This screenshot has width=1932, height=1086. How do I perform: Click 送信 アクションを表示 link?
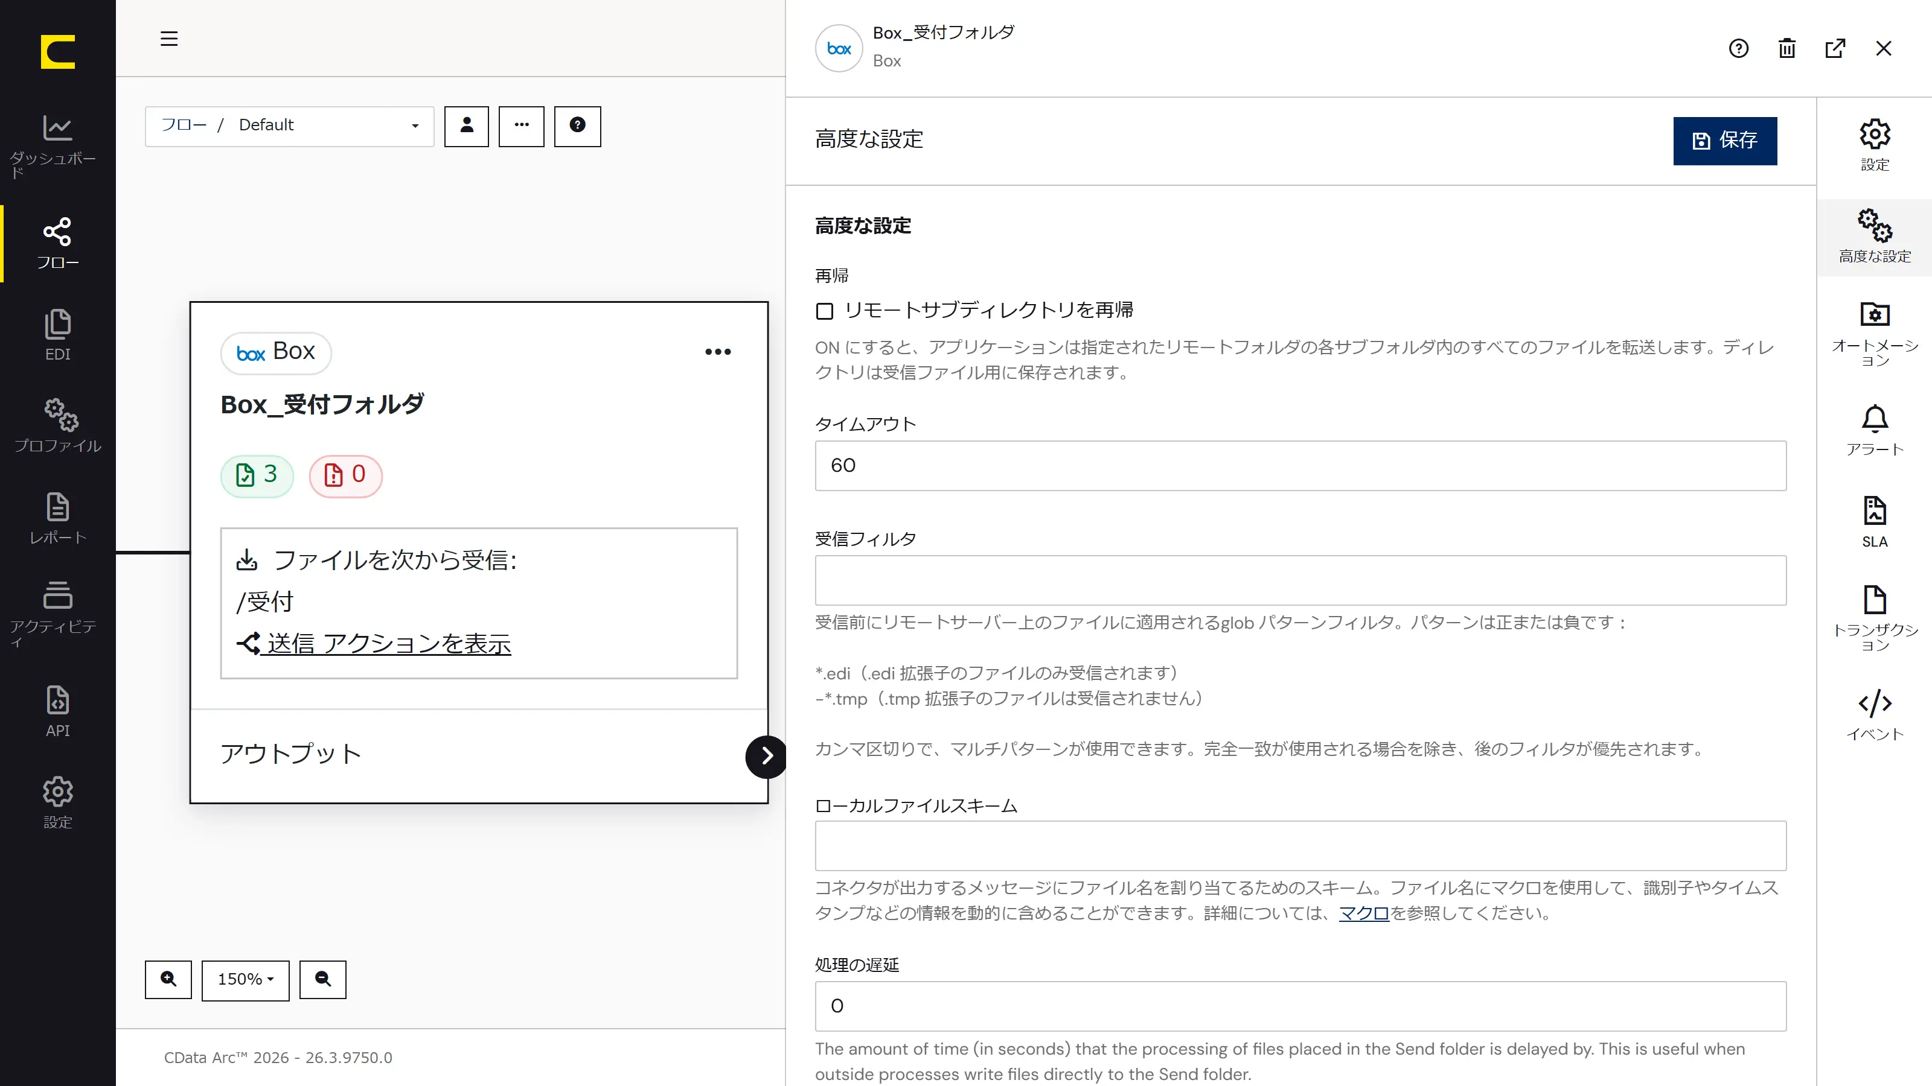[x=374, y=643]
